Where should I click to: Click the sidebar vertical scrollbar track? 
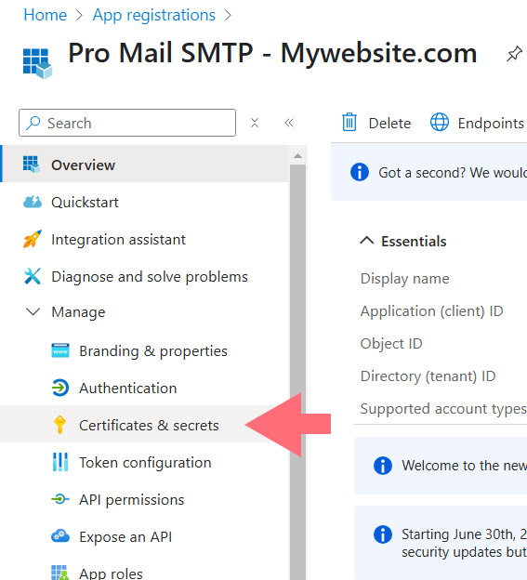297,372
